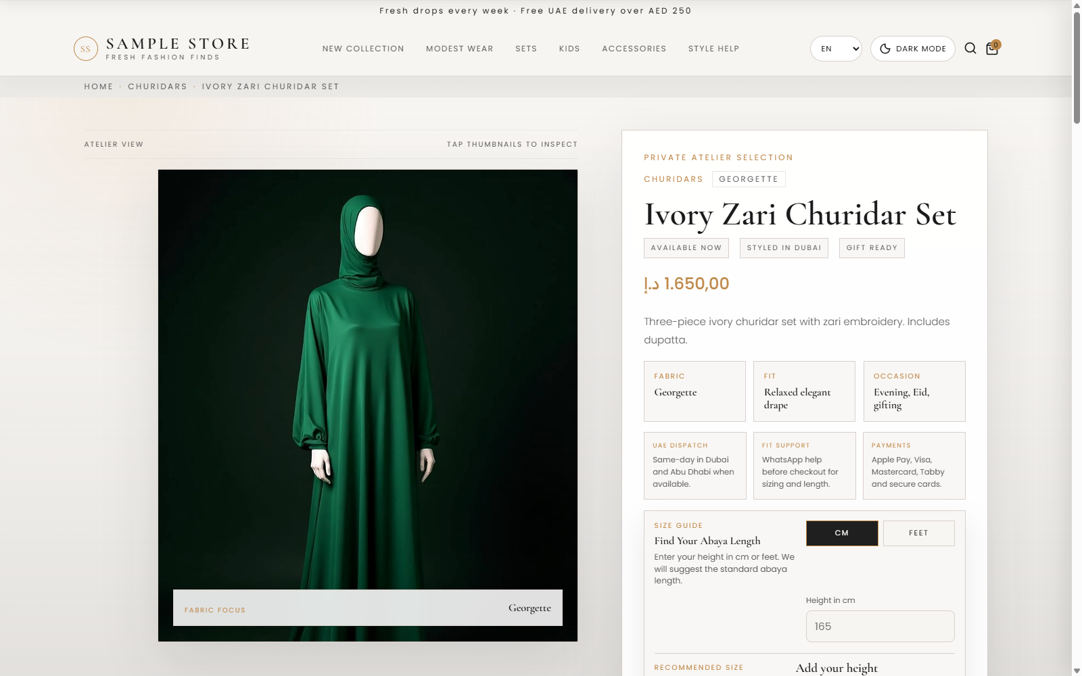Viewport: 1082px width, 676px height.
Task: Click Ivory Zari Churidar Set title
Action: coord(800,215)
